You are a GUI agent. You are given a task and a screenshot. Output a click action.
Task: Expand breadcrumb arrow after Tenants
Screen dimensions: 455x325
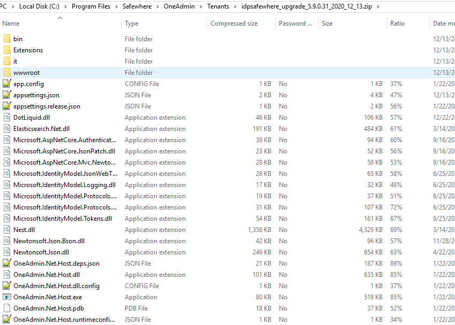[235, 6]
